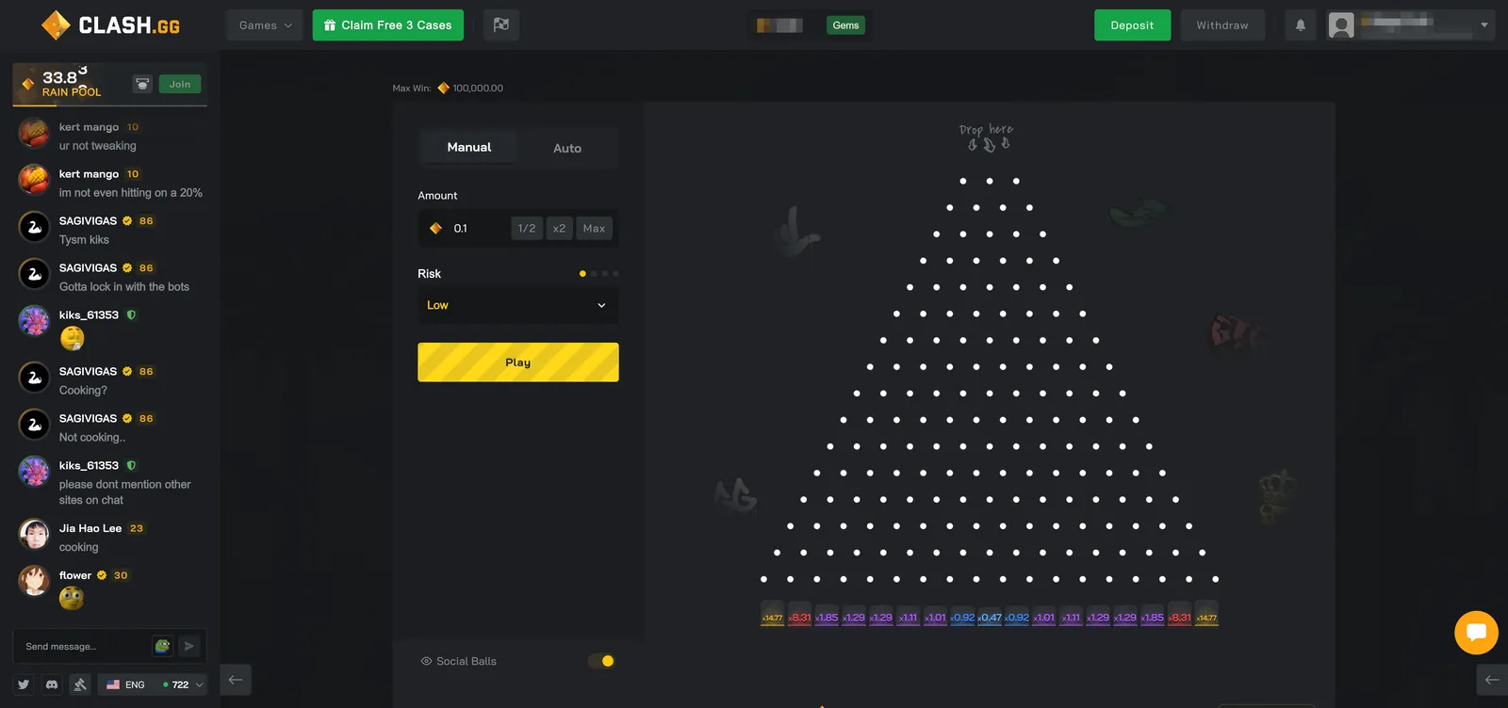
Task: Click username 'Jia Hao Lee' in chat
Action: (90, 528)
